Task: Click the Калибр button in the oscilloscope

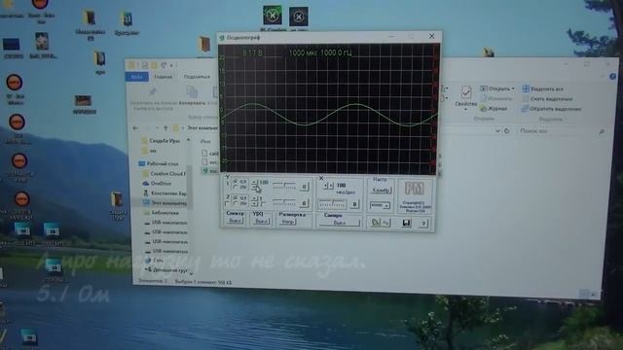Action: (381, 191)
